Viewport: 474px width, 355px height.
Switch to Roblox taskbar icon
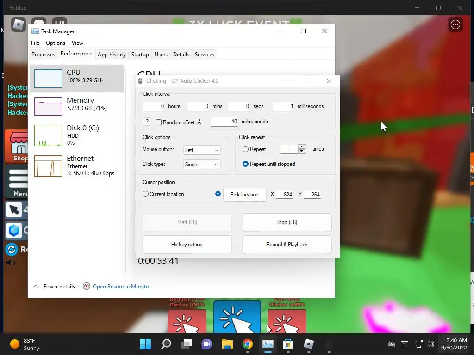click(x=309, y=344)
